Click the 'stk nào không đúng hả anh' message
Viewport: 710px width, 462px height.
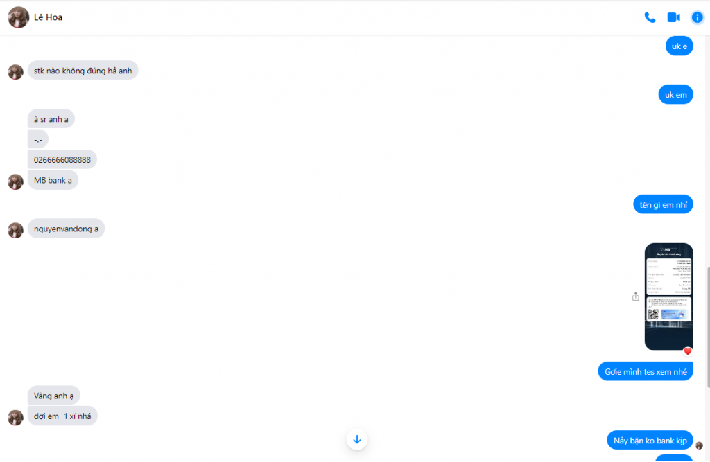tap(83, 71)
